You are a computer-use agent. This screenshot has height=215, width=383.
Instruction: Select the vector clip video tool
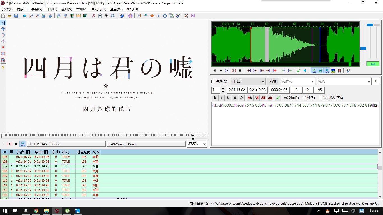3,60
